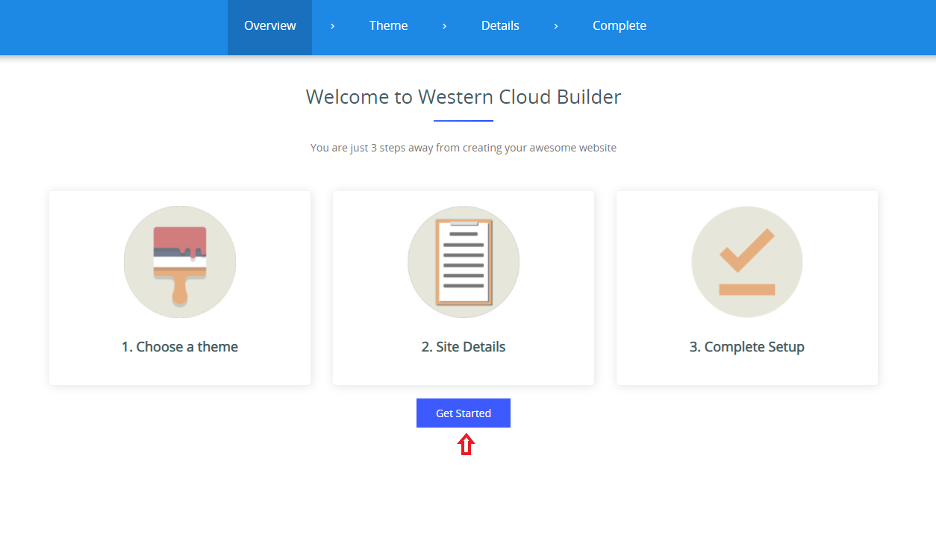Jump to the Complete step tab
Viewport: 936px width, 538px height.
pos(620,26)
